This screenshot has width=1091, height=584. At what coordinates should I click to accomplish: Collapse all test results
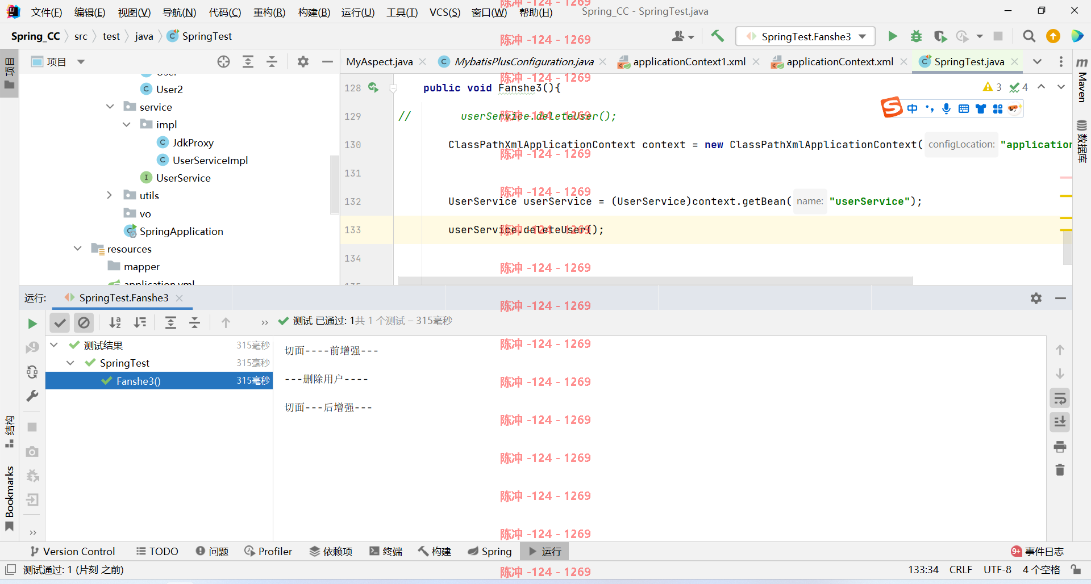(195, 323)
